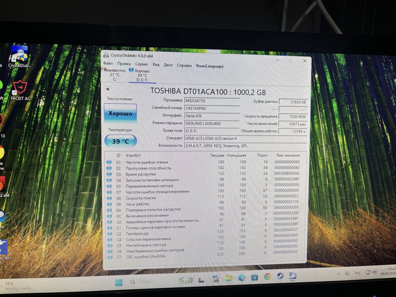
Task: Click the Буква тома field D: E: F:
Action: click(212, 131)
